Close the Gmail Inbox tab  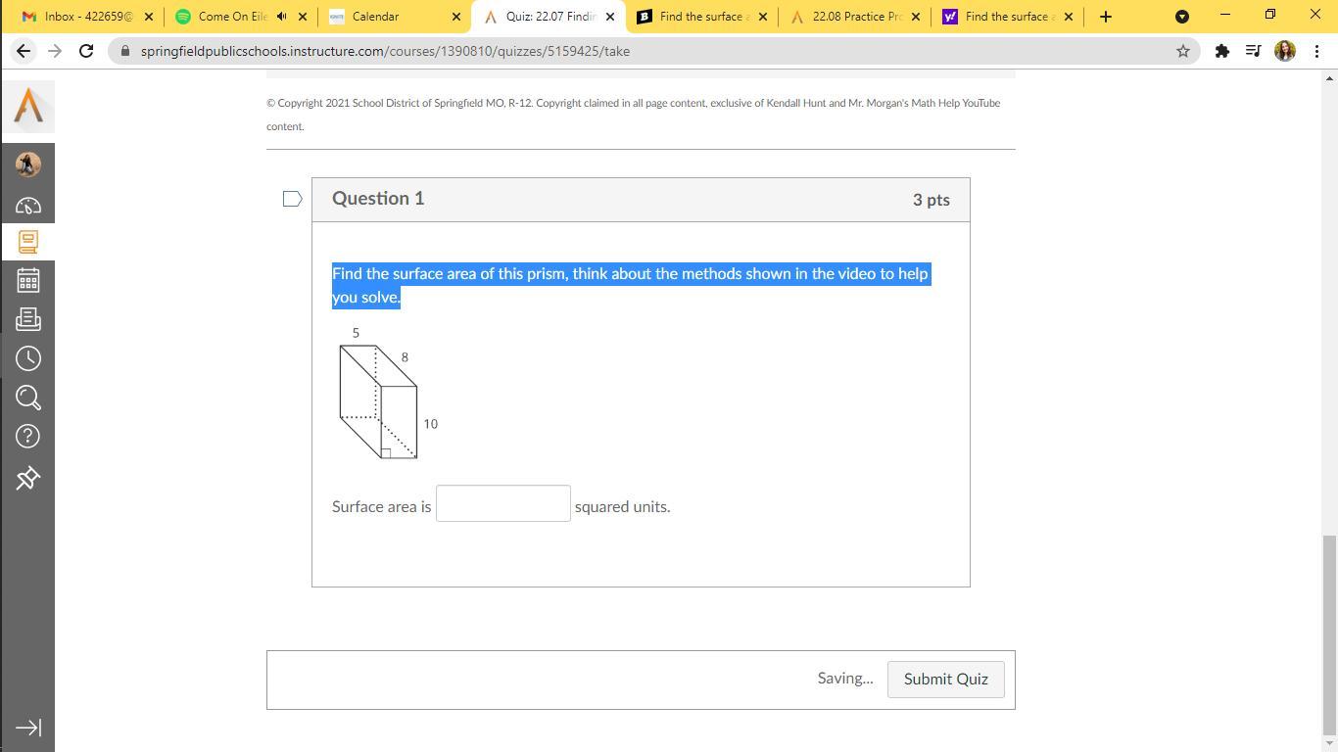(149, 17)
